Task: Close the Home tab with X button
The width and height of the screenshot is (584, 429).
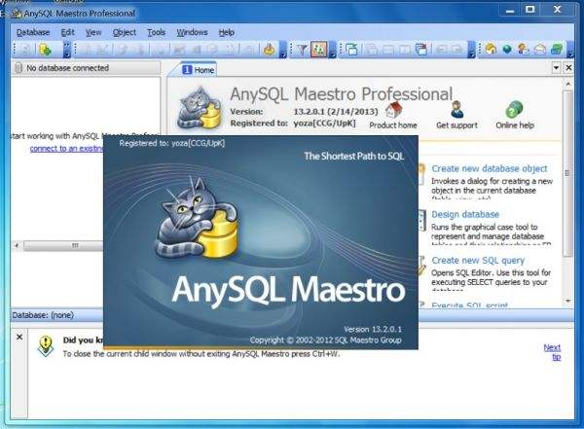Action: coord(568,68)
